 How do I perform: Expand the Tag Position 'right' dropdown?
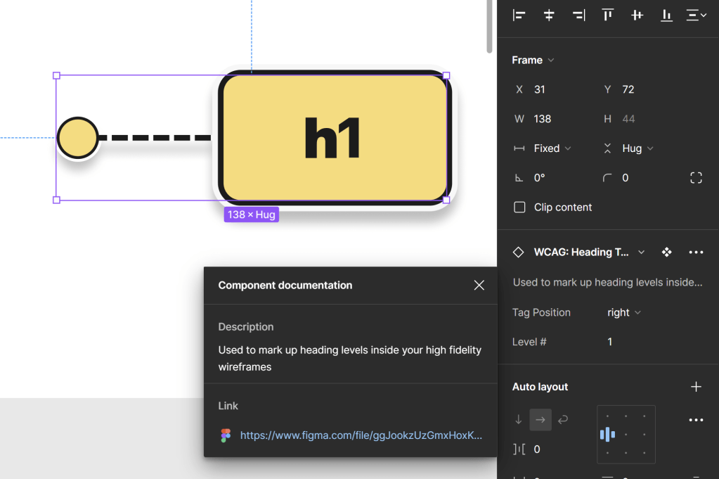coord(624,312)
